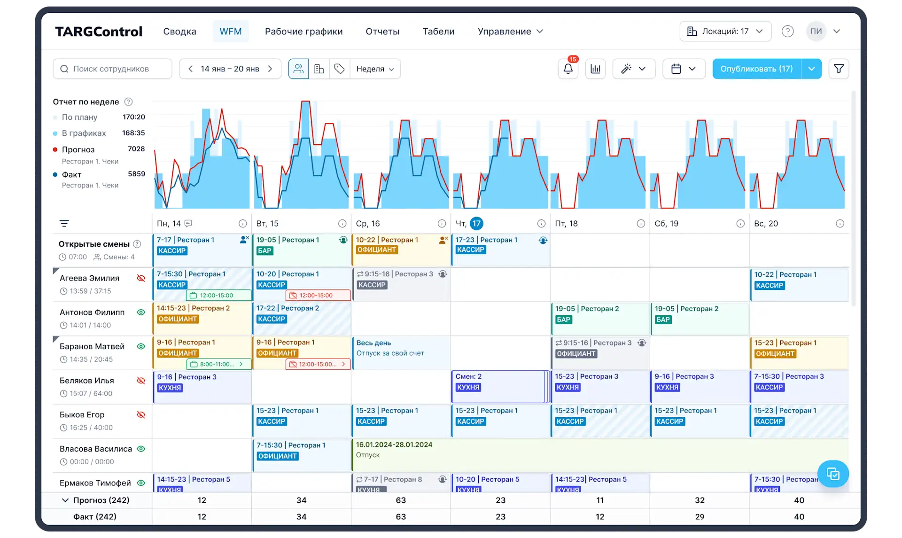This screenshot has height=538, width=902.
Task: Open the filter funnel icon
Action: tap(839, 69)
